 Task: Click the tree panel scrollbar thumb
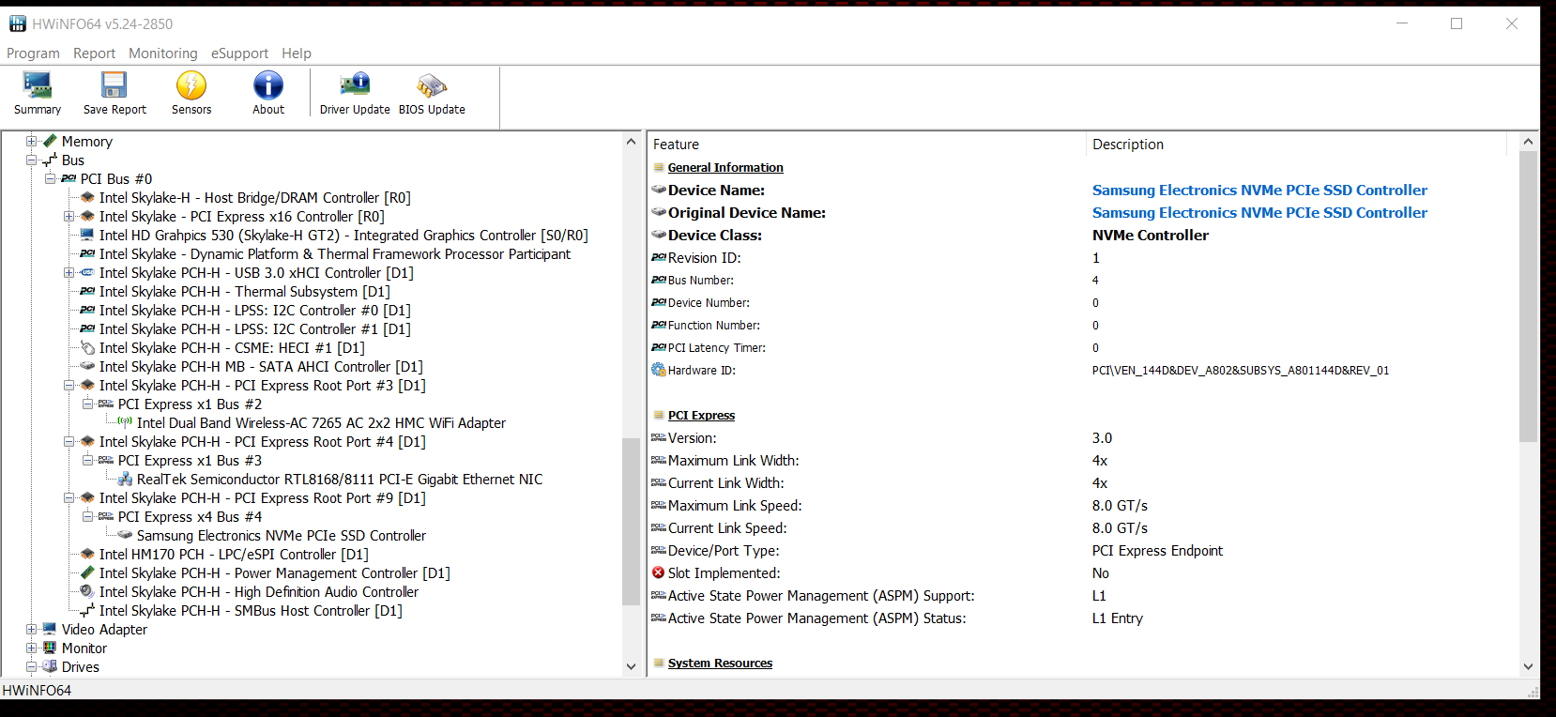pos(631,522)
